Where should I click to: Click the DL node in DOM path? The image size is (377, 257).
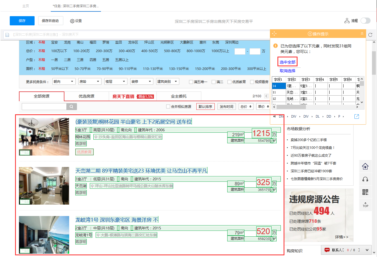click(x=318, y=117)
